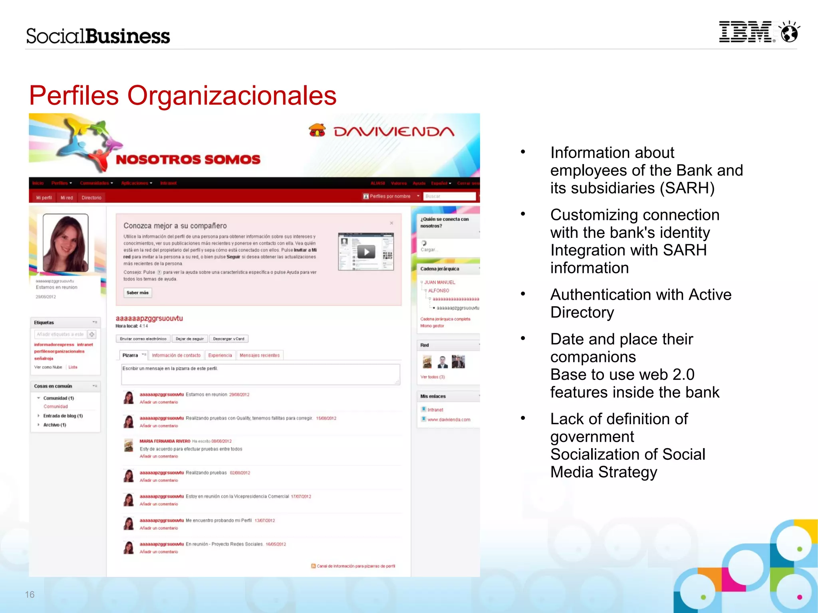Viewport: 818px width, 613px height.
Task: Open the Directorio tab
Action: (x=91, y=198)
